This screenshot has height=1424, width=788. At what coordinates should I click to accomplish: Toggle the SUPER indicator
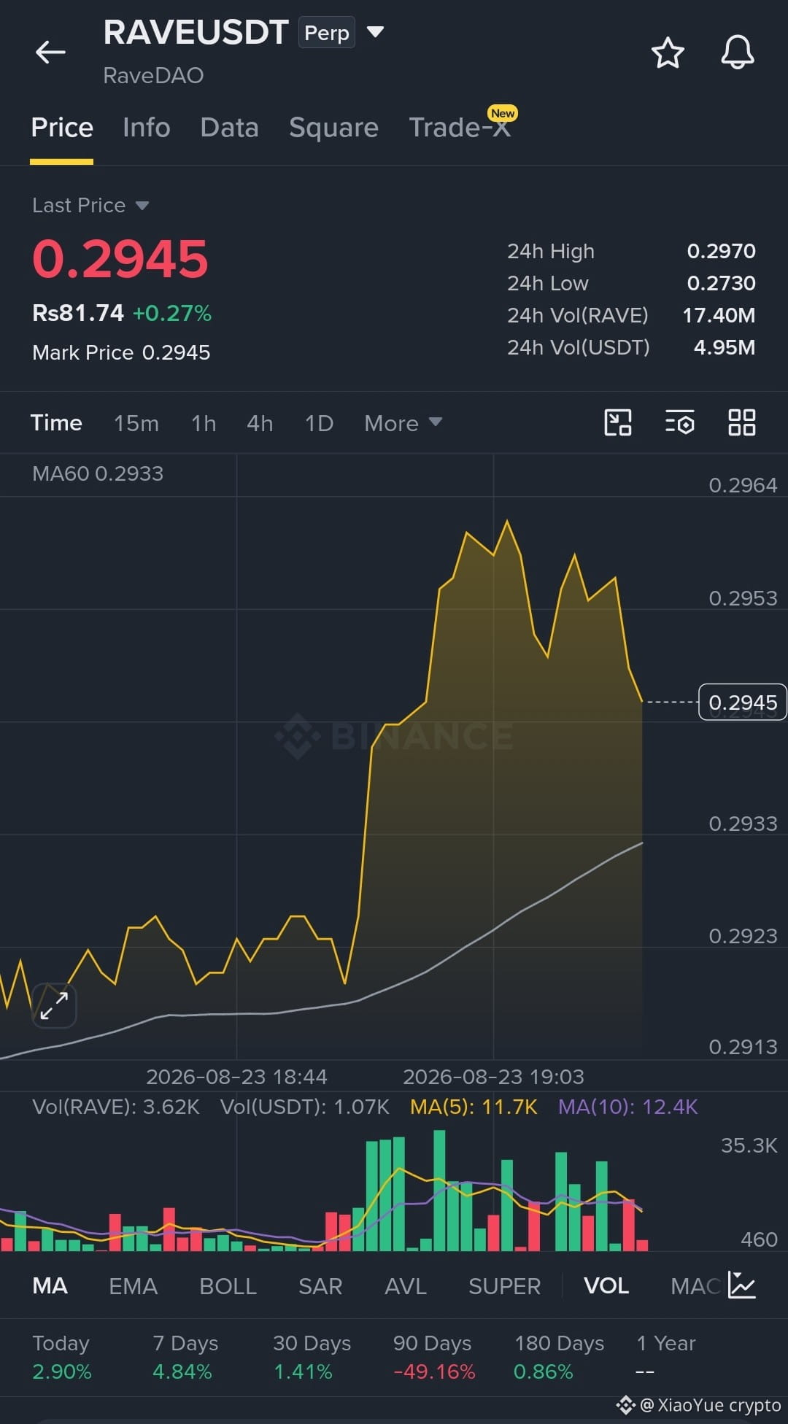click(504, 1285)
